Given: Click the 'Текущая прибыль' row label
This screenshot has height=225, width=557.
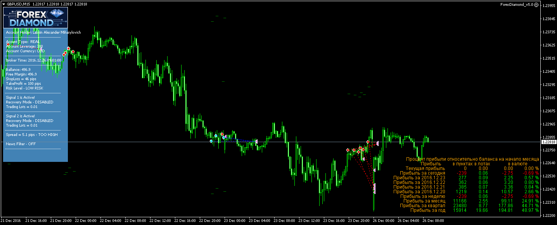Looking at the screenshot, I should click(425, 168).
